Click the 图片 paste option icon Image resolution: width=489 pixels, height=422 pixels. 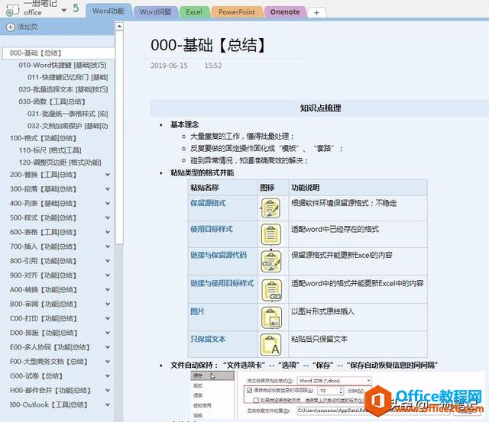click(270, 317)
